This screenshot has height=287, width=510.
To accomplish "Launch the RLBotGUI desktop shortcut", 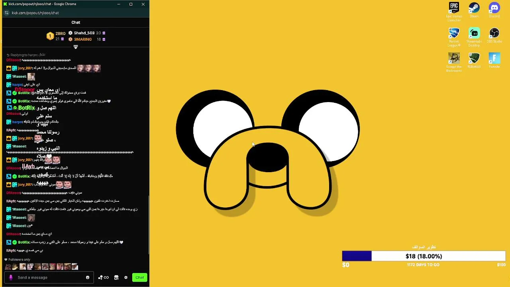I will tap(474, 61).
